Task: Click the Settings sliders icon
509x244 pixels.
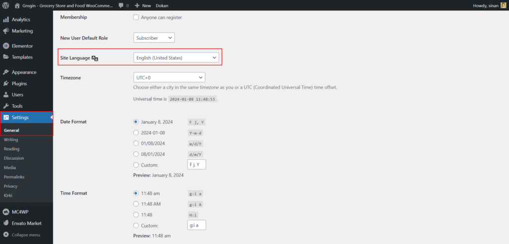Action: [6, 118]
